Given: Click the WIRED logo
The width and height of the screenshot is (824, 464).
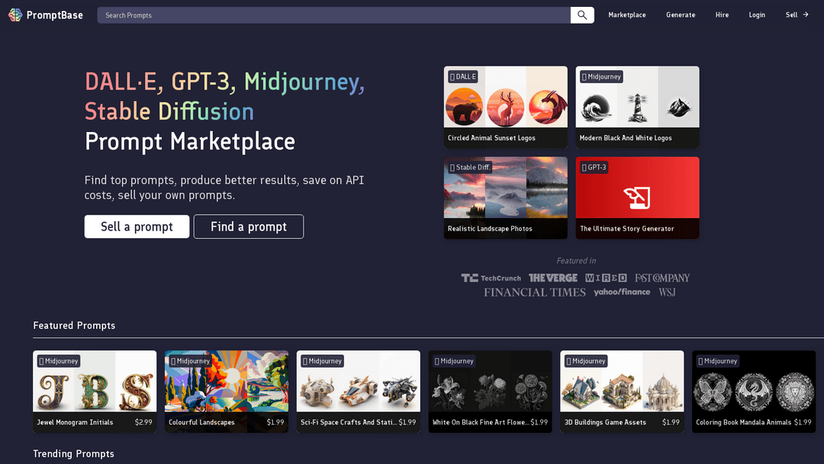Looking at the screenshot, I should pos(606,278).
